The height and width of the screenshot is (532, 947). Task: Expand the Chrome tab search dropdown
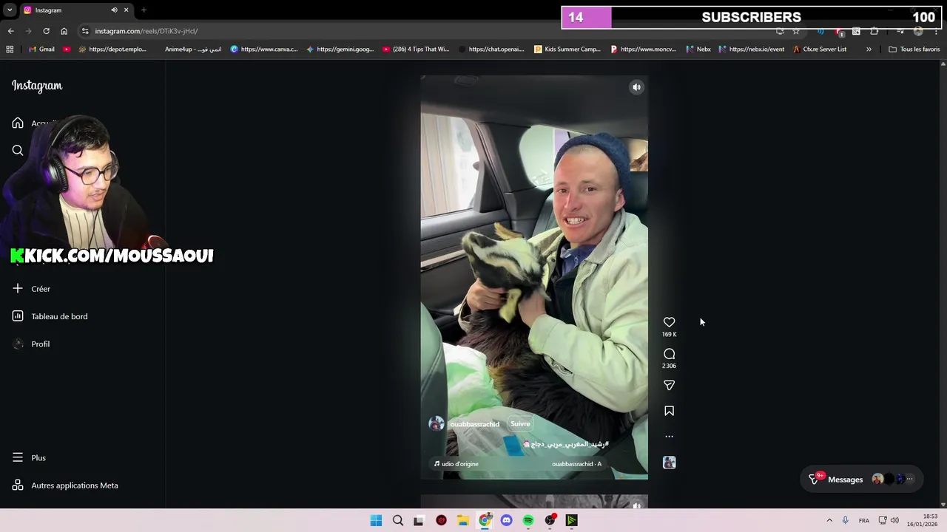point(10,10)
